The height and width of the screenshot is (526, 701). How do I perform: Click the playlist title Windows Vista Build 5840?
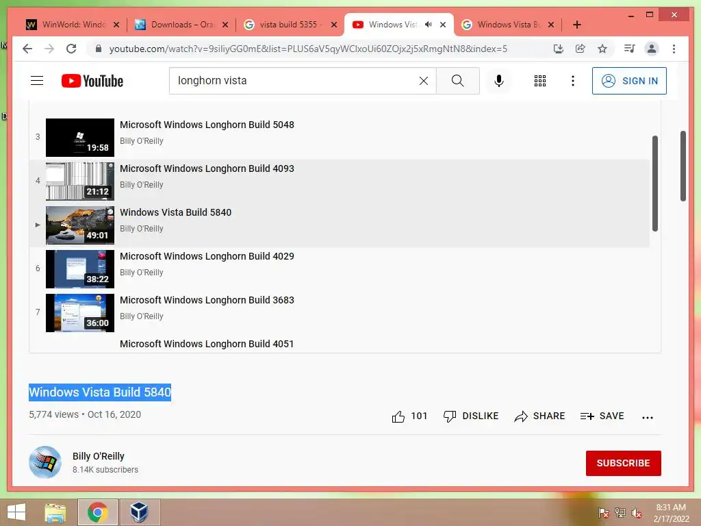pos(176,212)
